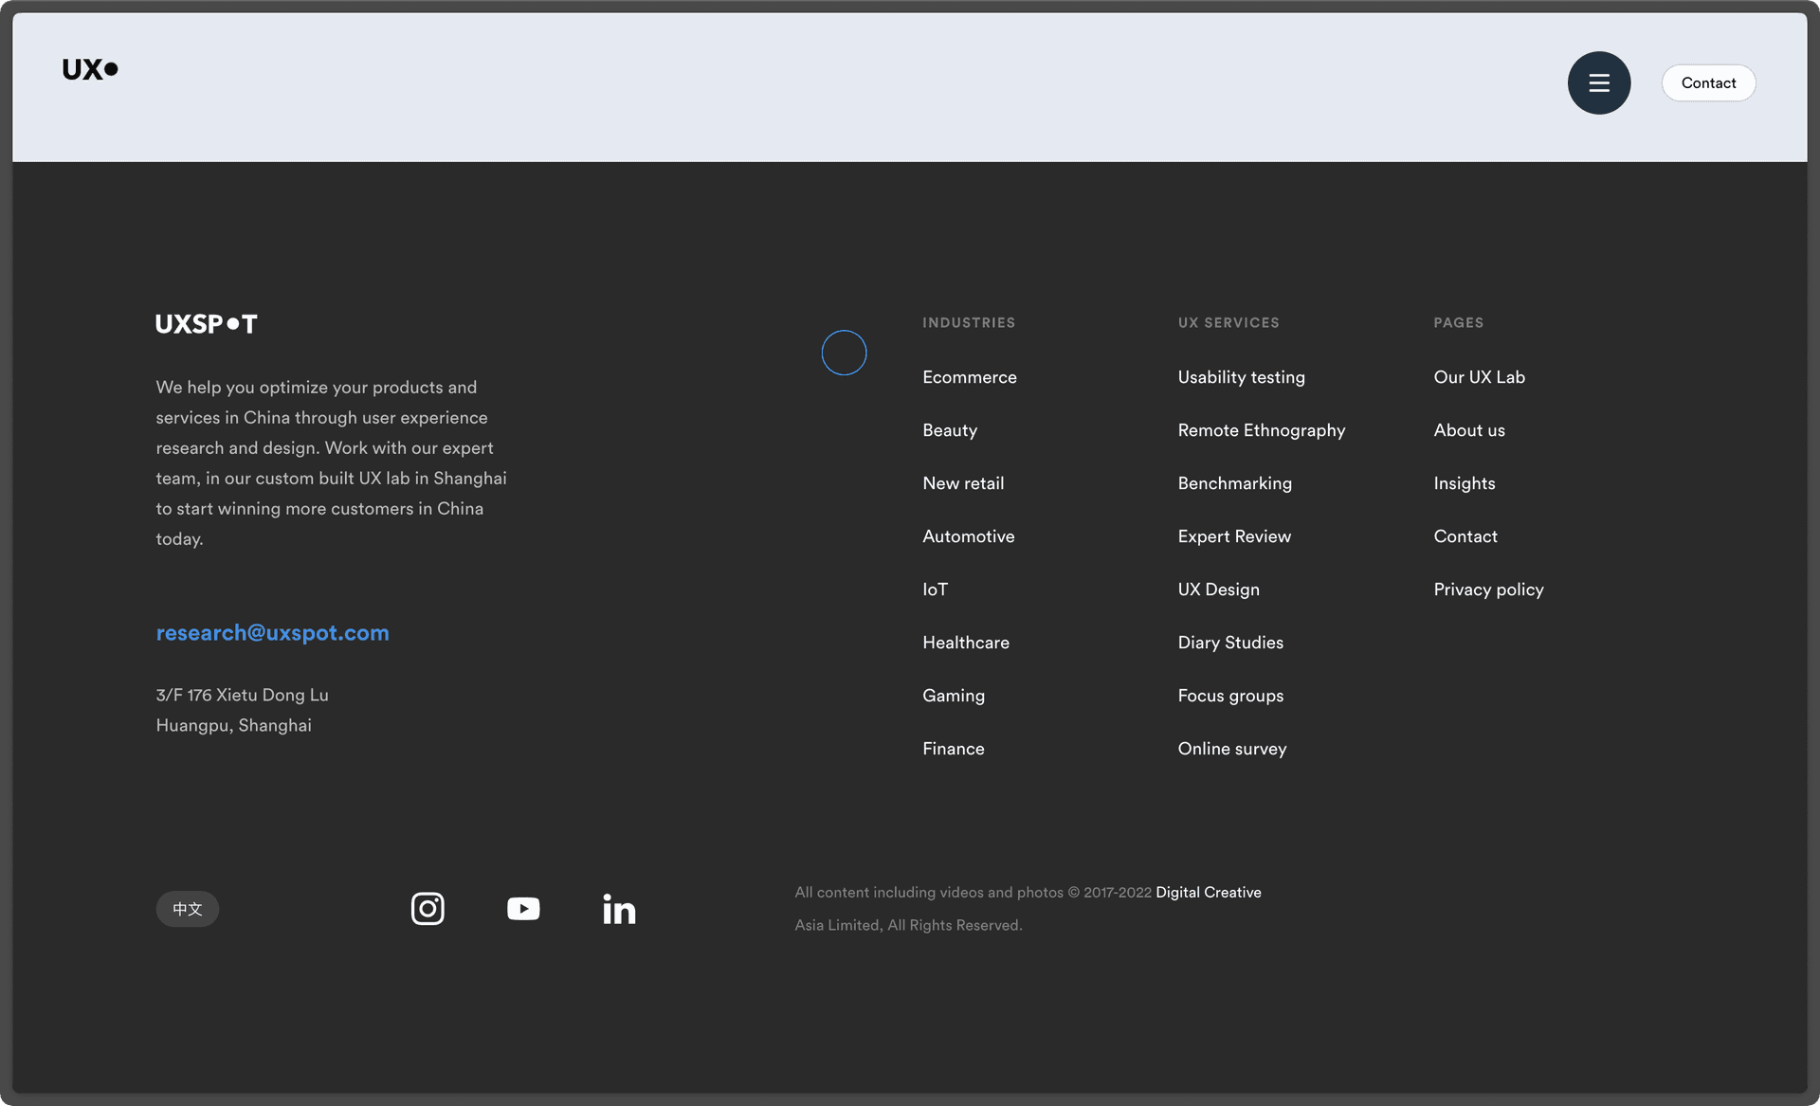Open the Privacy policy page
Viewport: 1820px width, 1106px height.
point(1488,589)
